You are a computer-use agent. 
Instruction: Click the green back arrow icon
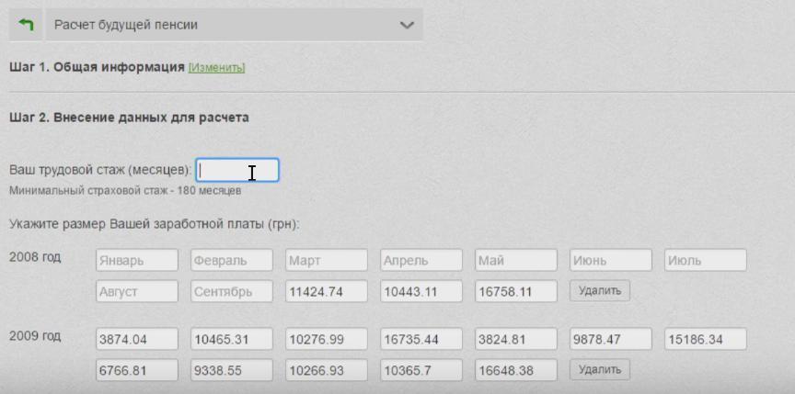25,25
